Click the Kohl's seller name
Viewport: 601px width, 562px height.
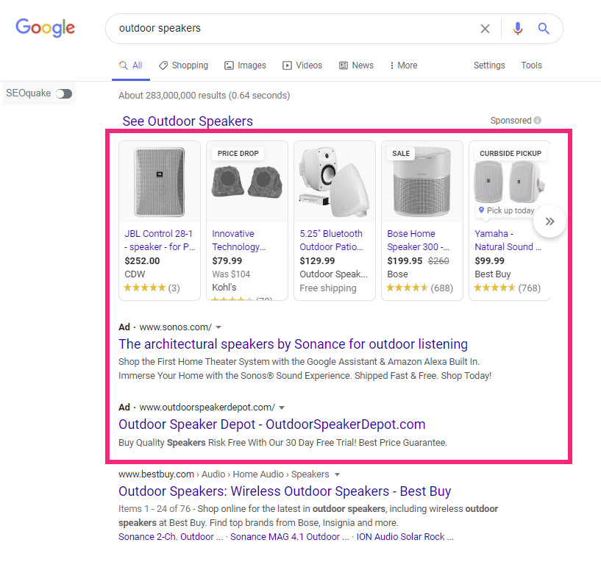[x=224, y=288]
